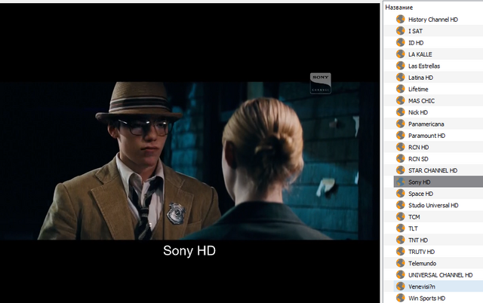Click the globe icon beside History Channel HD
483x303 pixels.
(401, 19)
